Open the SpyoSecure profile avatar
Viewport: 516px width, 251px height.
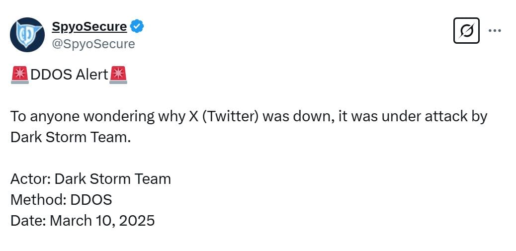27,35
